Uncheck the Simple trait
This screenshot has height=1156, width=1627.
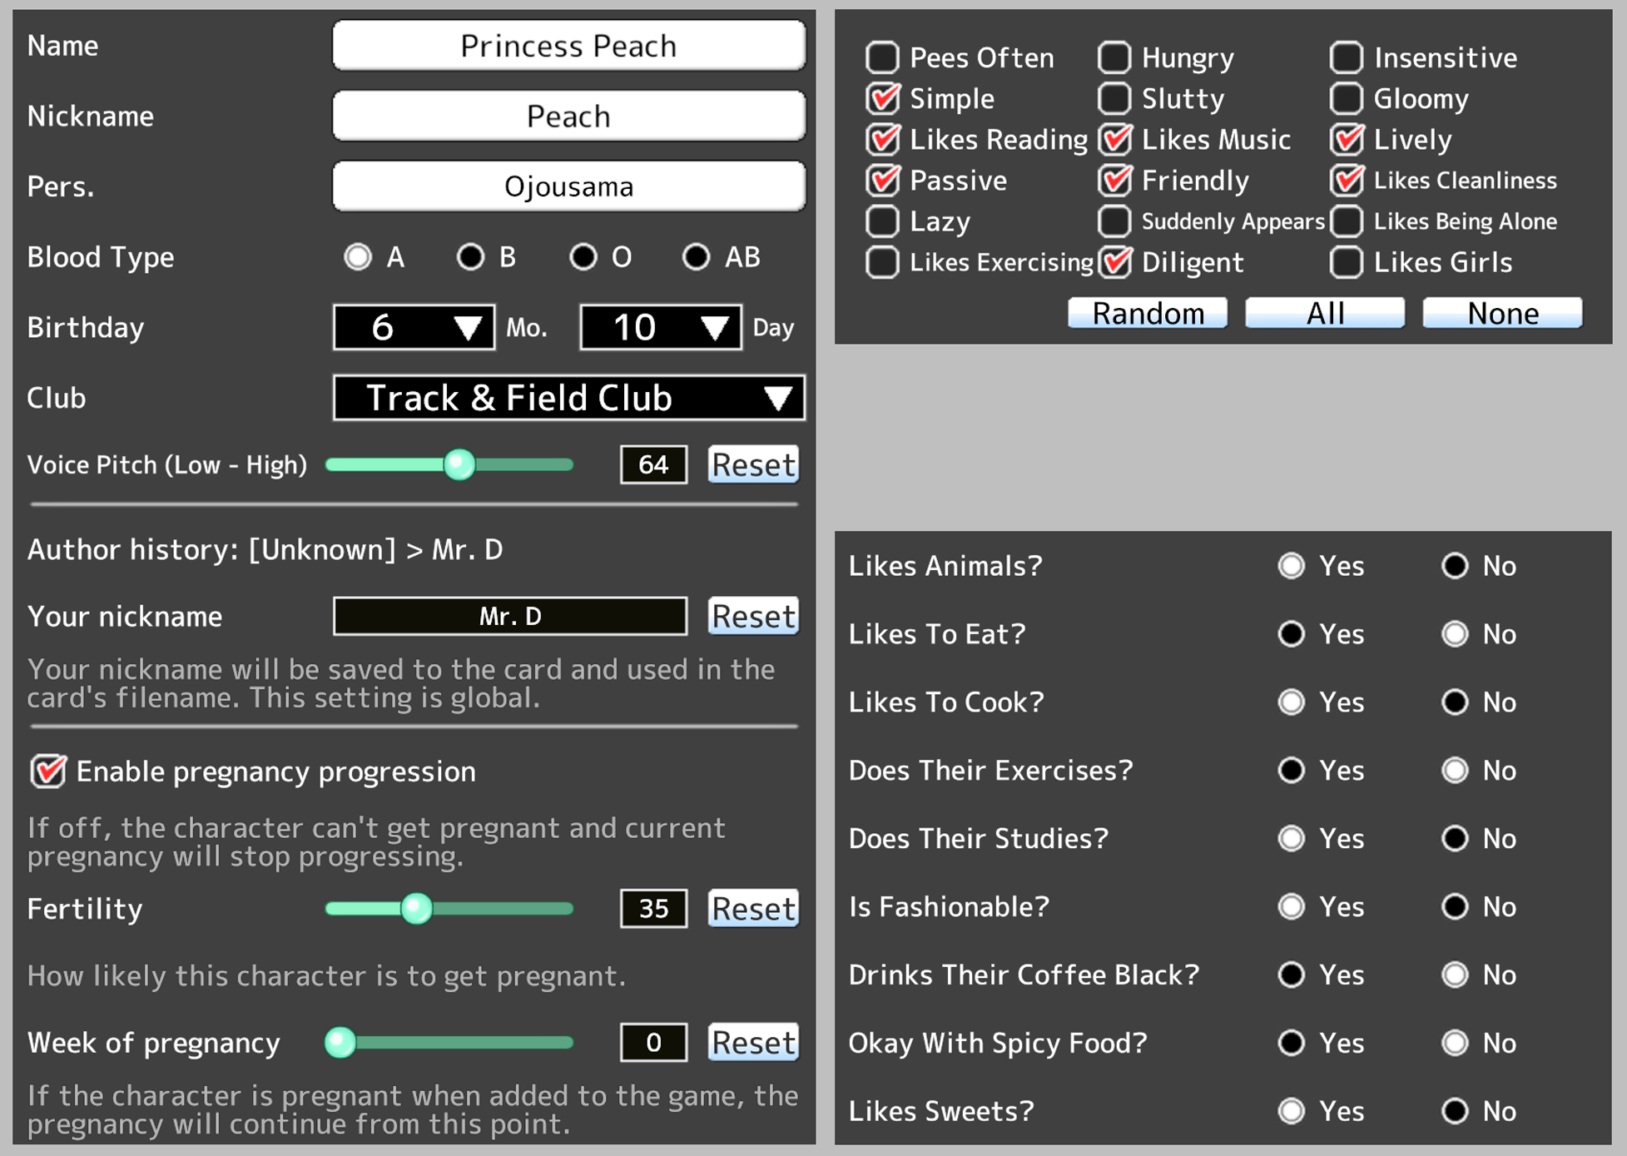click(x=882, y=98)
